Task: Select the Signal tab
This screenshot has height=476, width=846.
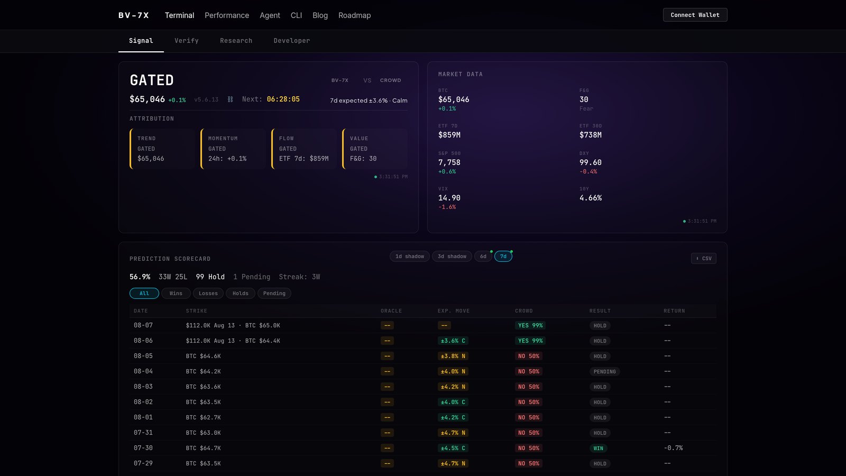Action: pos(141,41)
